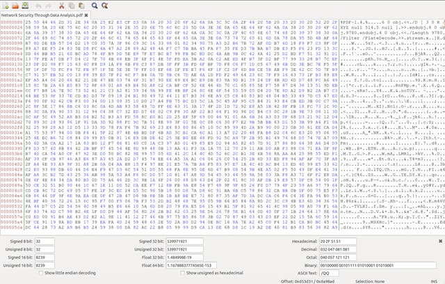
Task: Close the data conversion panel
Action: point(440,241)
